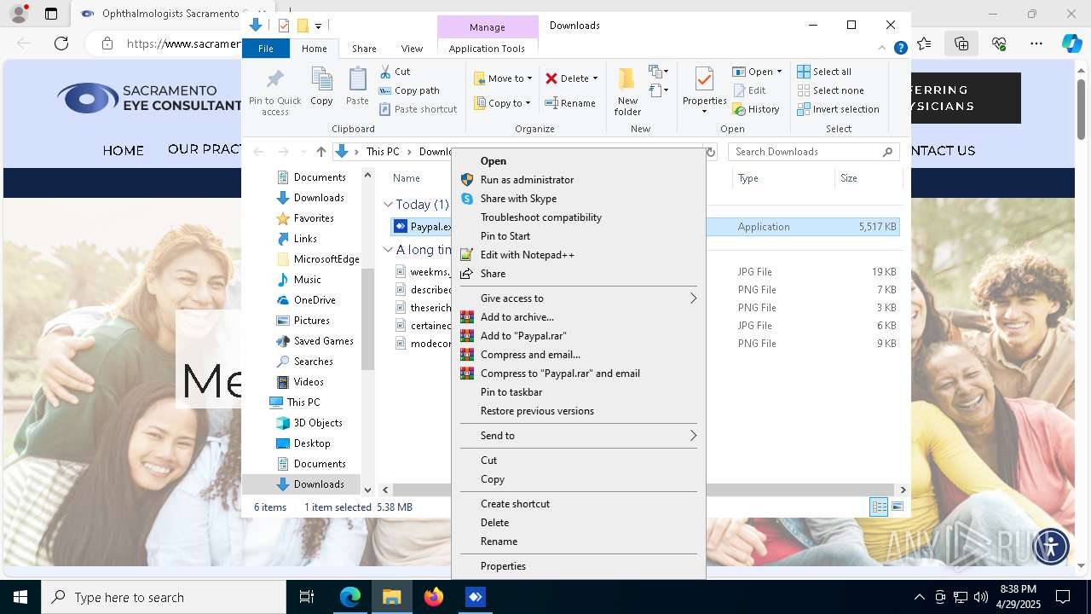Click HOME link on the webpage
The height and width of the screenshot is (614, 1091).
123,150
